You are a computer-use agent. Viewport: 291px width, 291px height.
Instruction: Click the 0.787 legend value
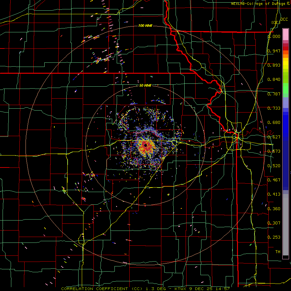click(274, 94)
